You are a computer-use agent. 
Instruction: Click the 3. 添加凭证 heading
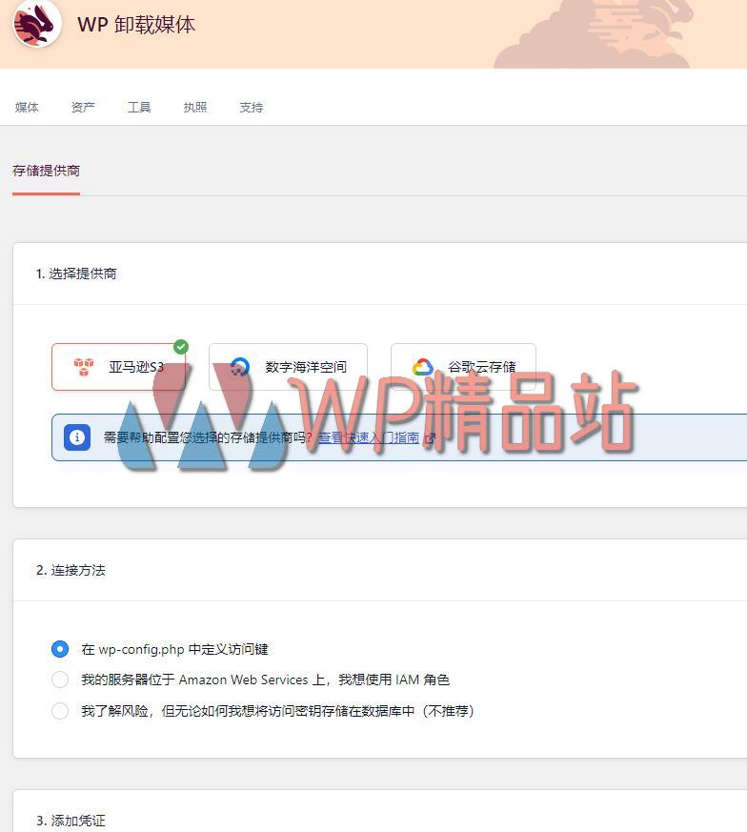coord(71,821)
